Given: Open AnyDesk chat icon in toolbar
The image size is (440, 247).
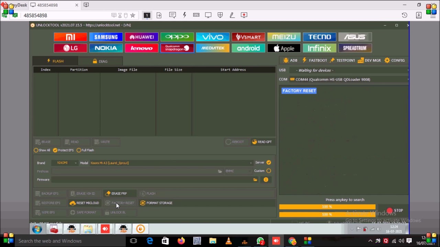Looking at the screenshot, I should 173,15.
